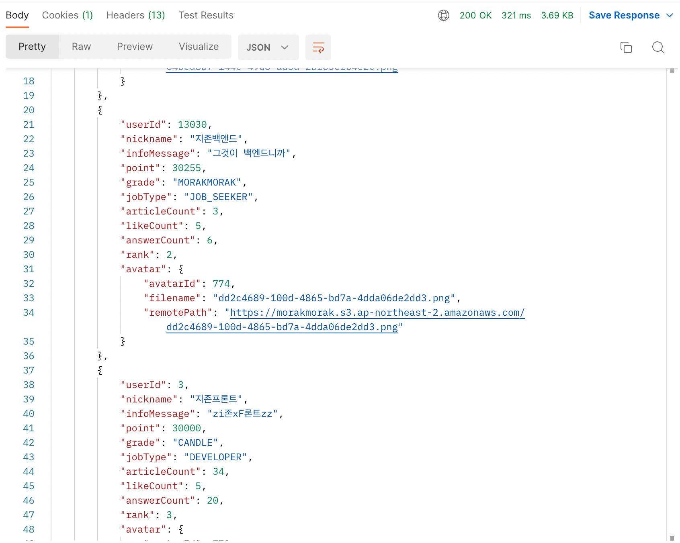Click the "articleCount" key on line 27
This screenshot has width=680, height=543.
160,211
